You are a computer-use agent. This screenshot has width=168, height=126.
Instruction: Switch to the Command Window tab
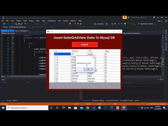tap(112, 100)
